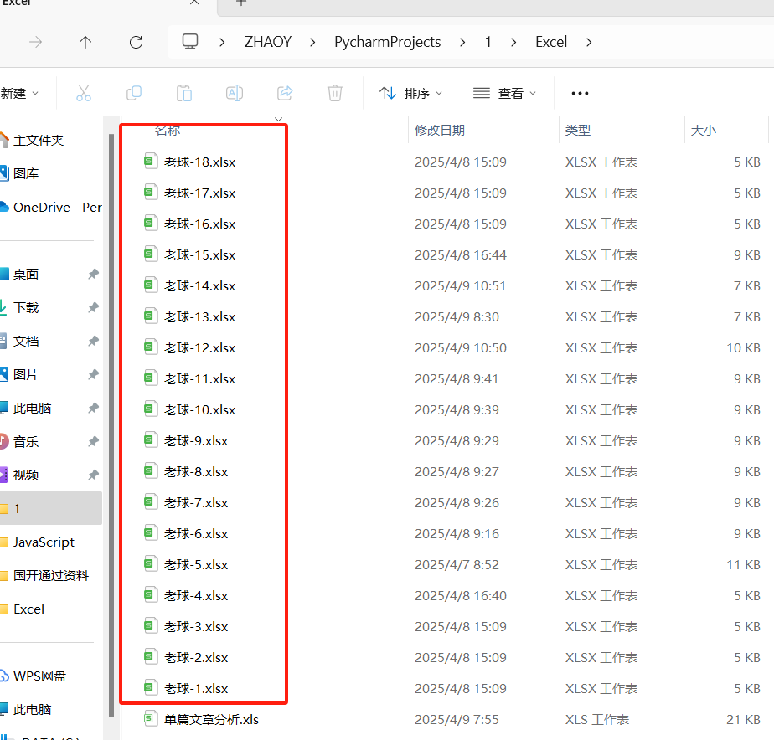Open WPS网盘 in the sidebar
774x740 pixels.
point(39,676)
